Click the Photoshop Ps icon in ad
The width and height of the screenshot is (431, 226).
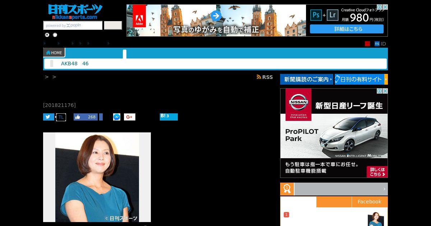(316, 15)
